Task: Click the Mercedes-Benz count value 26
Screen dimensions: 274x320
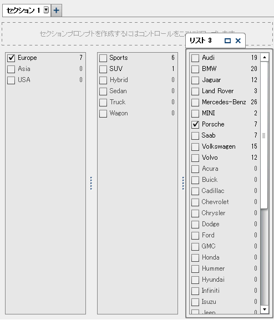Action: [254, 102]
